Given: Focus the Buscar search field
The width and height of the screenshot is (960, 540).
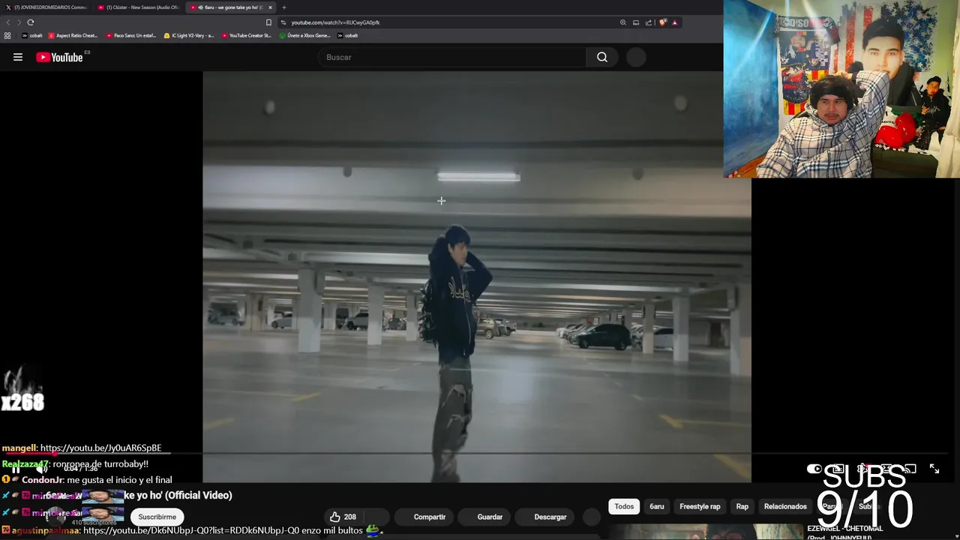Looking at the screenshot, I should tap(453, 57).
